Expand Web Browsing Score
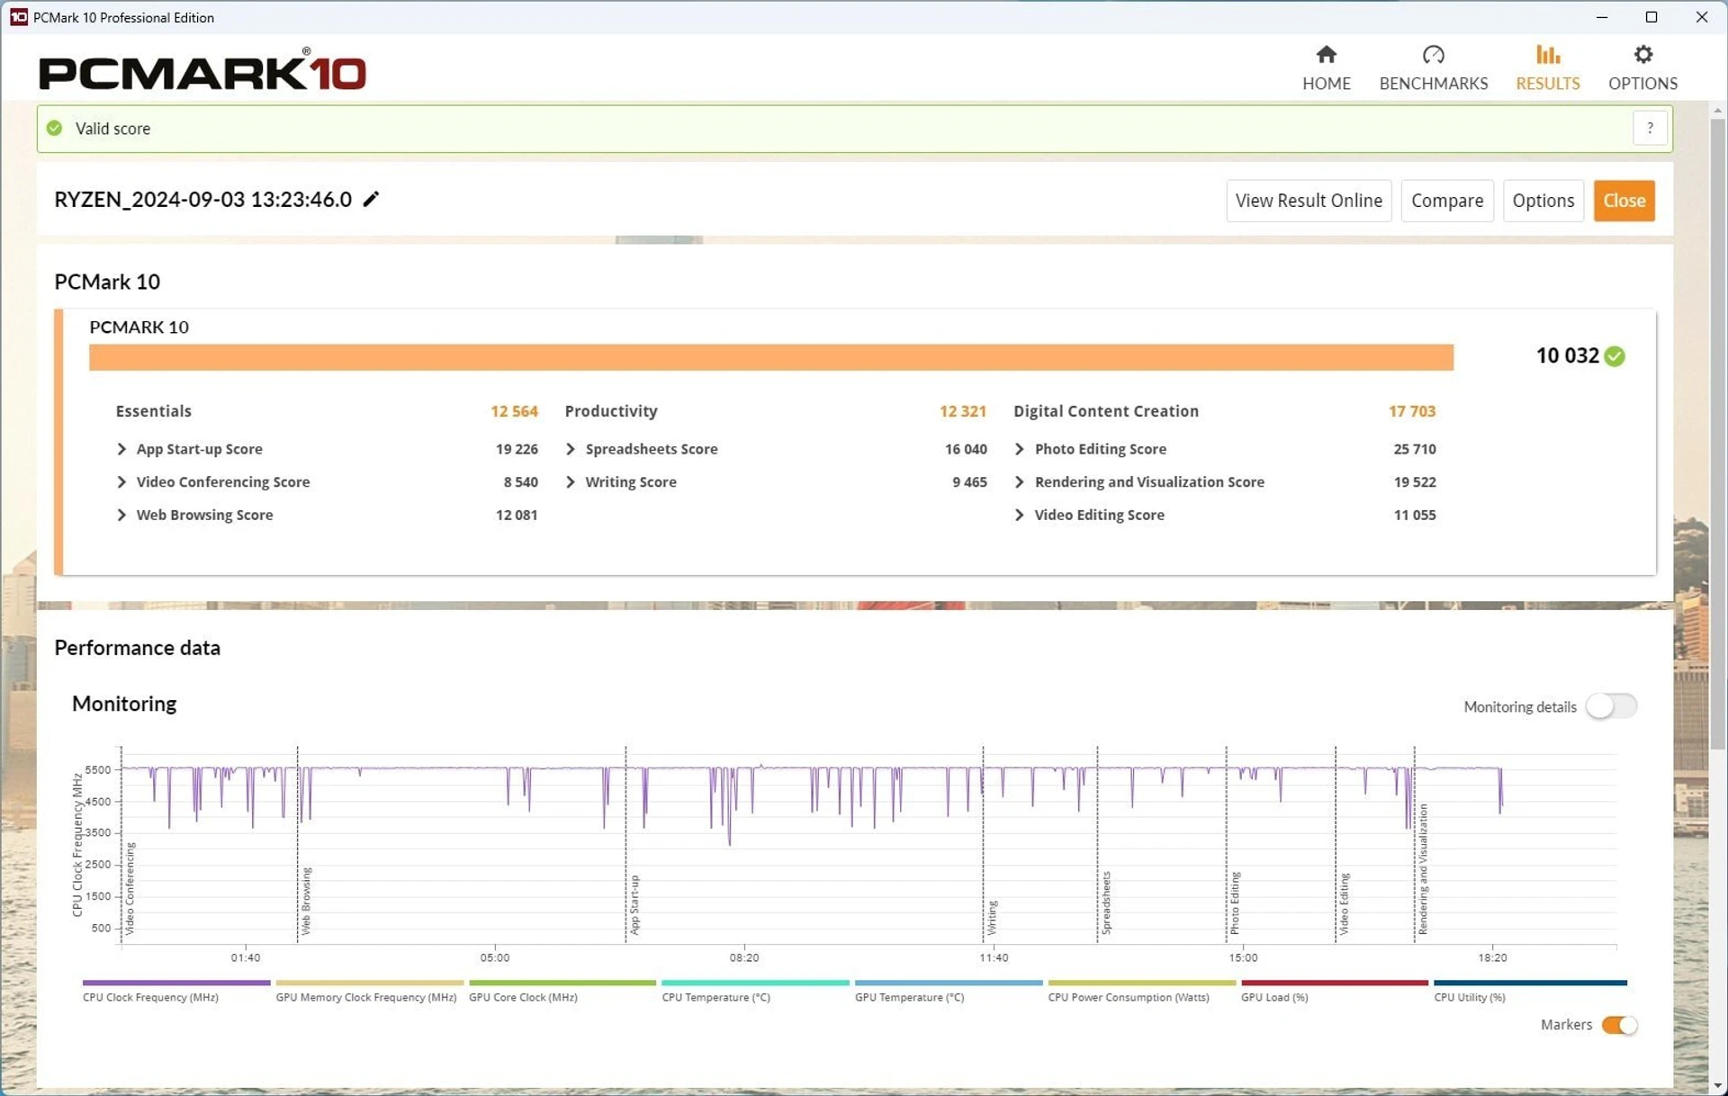This screenshot has width=1728, height=1096. [x=121, y=515]
